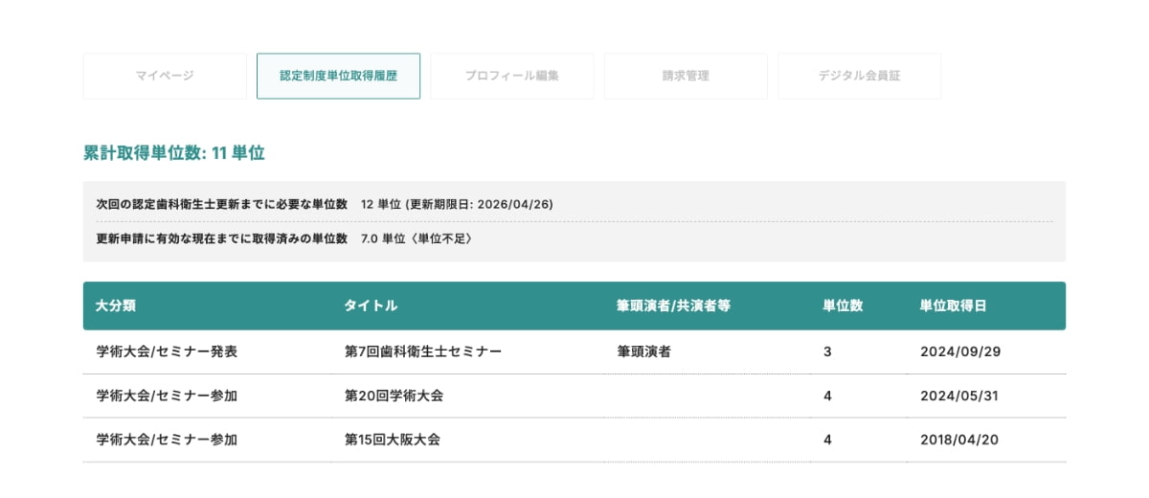Click the 第7回歯科衛生士セミナー title

(x=422, y=351)
